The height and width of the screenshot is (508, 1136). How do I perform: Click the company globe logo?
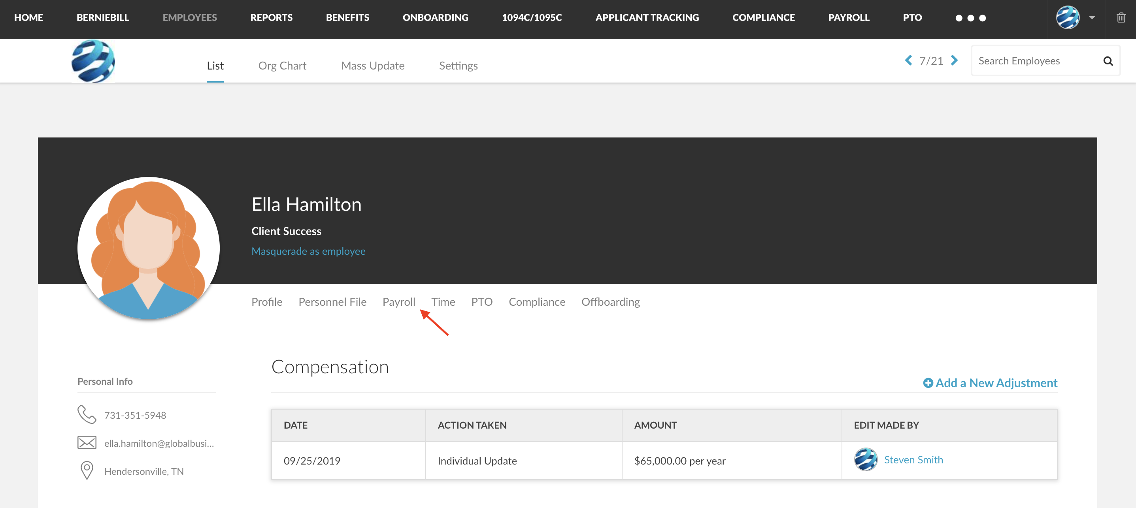[x=94, y=61]
